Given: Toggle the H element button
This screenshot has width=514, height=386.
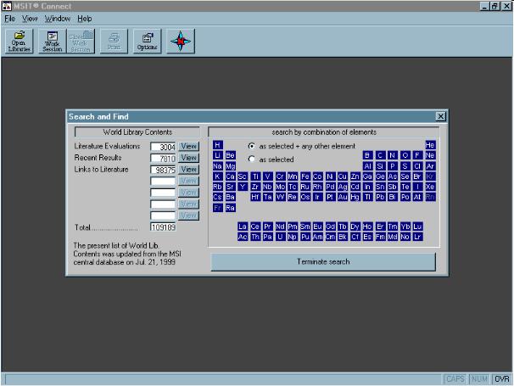Looking at the screenshot, I should 218,145.
